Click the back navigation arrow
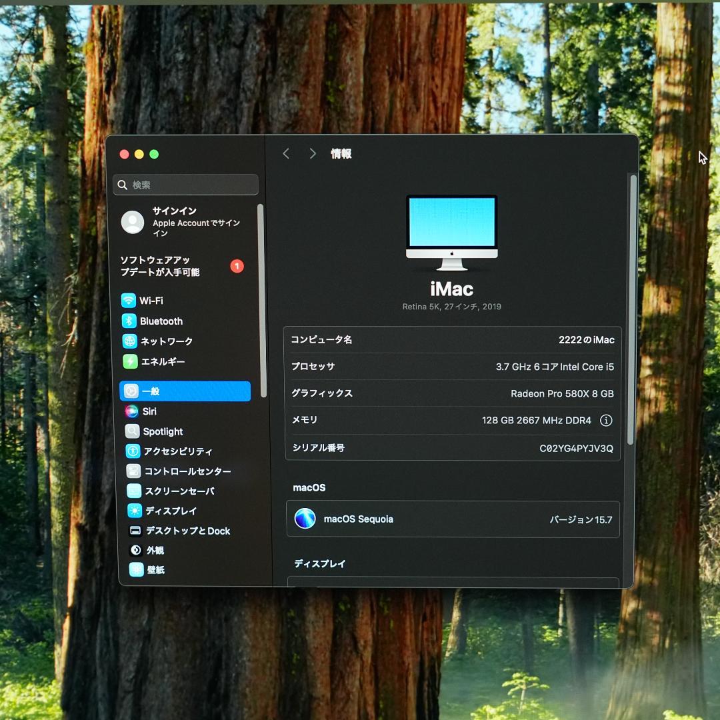720x720 pixels. (x=286, y=153)
